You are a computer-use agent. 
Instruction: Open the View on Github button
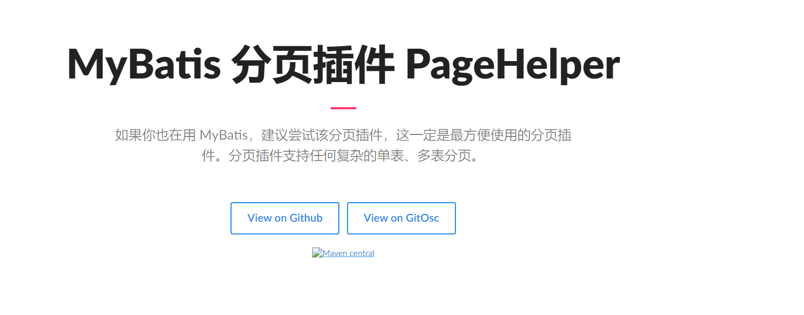pos(285,218)
